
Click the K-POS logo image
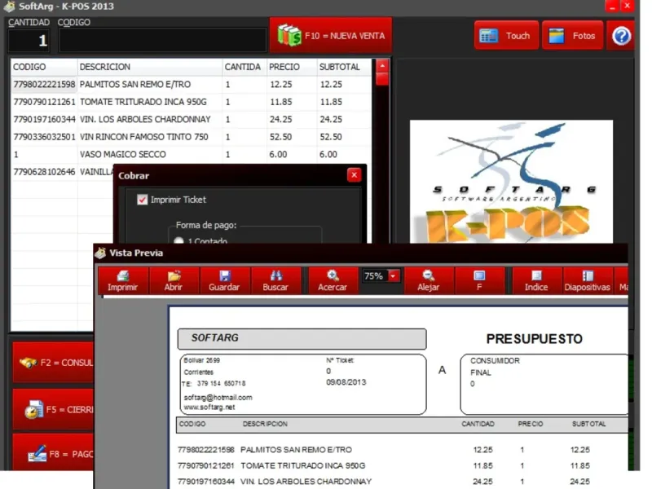[x=511, y=182]
